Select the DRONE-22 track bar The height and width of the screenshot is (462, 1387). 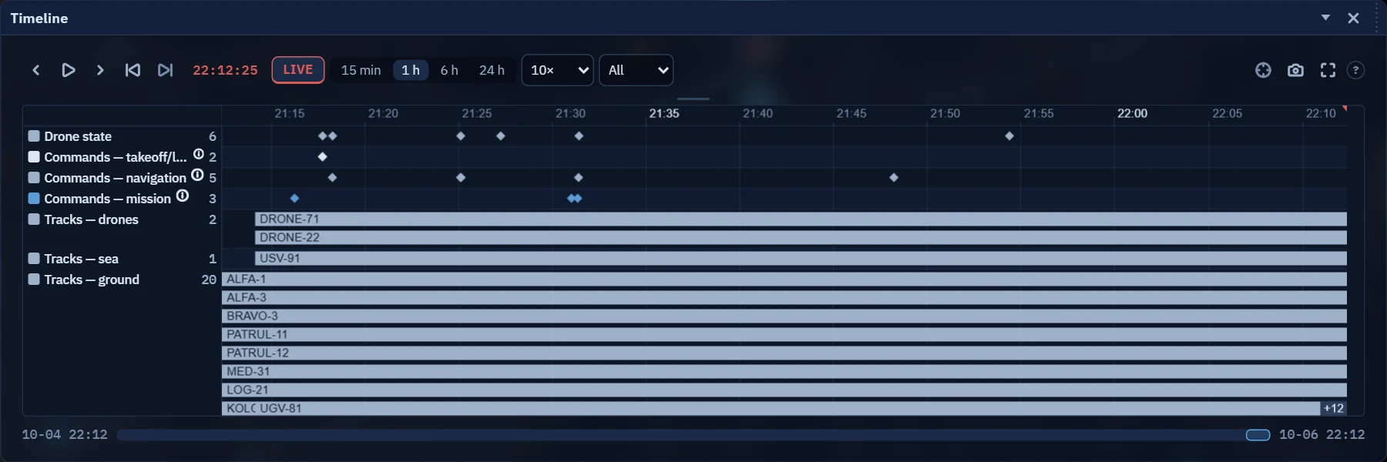coord(801,237)
